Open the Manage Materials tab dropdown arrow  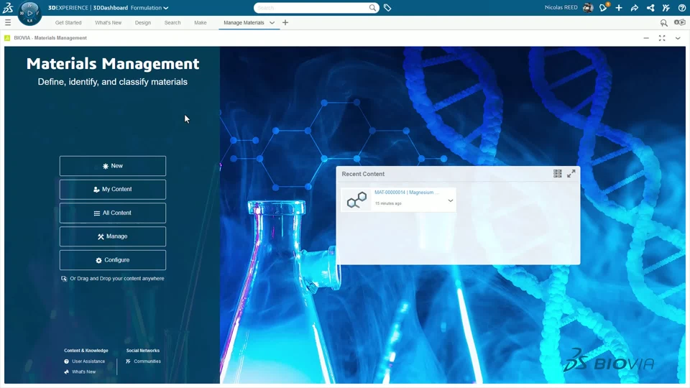click(x=272, y=22)
